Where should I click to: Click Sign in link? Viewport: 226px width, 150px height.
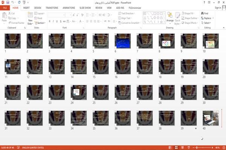[x=218, y=8]
